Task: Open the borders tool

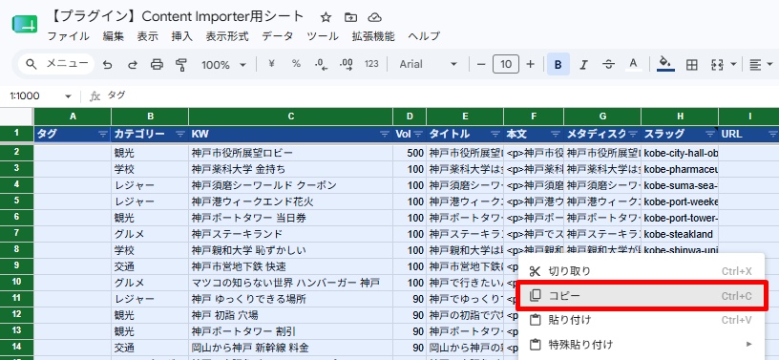Action: (691, 65)
